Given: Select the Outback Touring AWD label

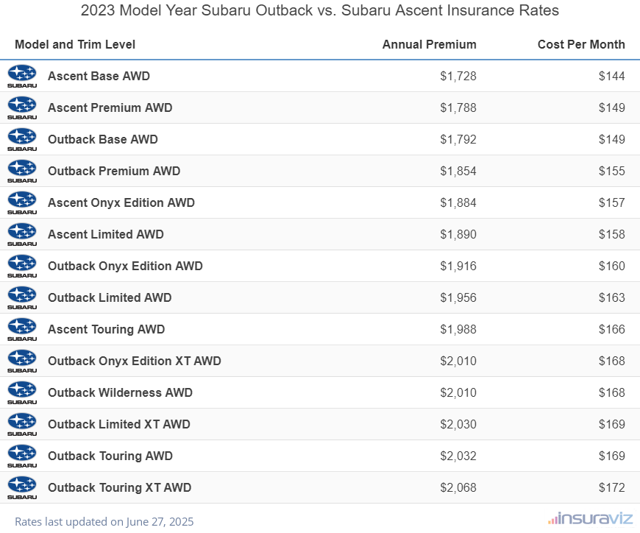Looking at the screenshot, I should pos(110,456).
